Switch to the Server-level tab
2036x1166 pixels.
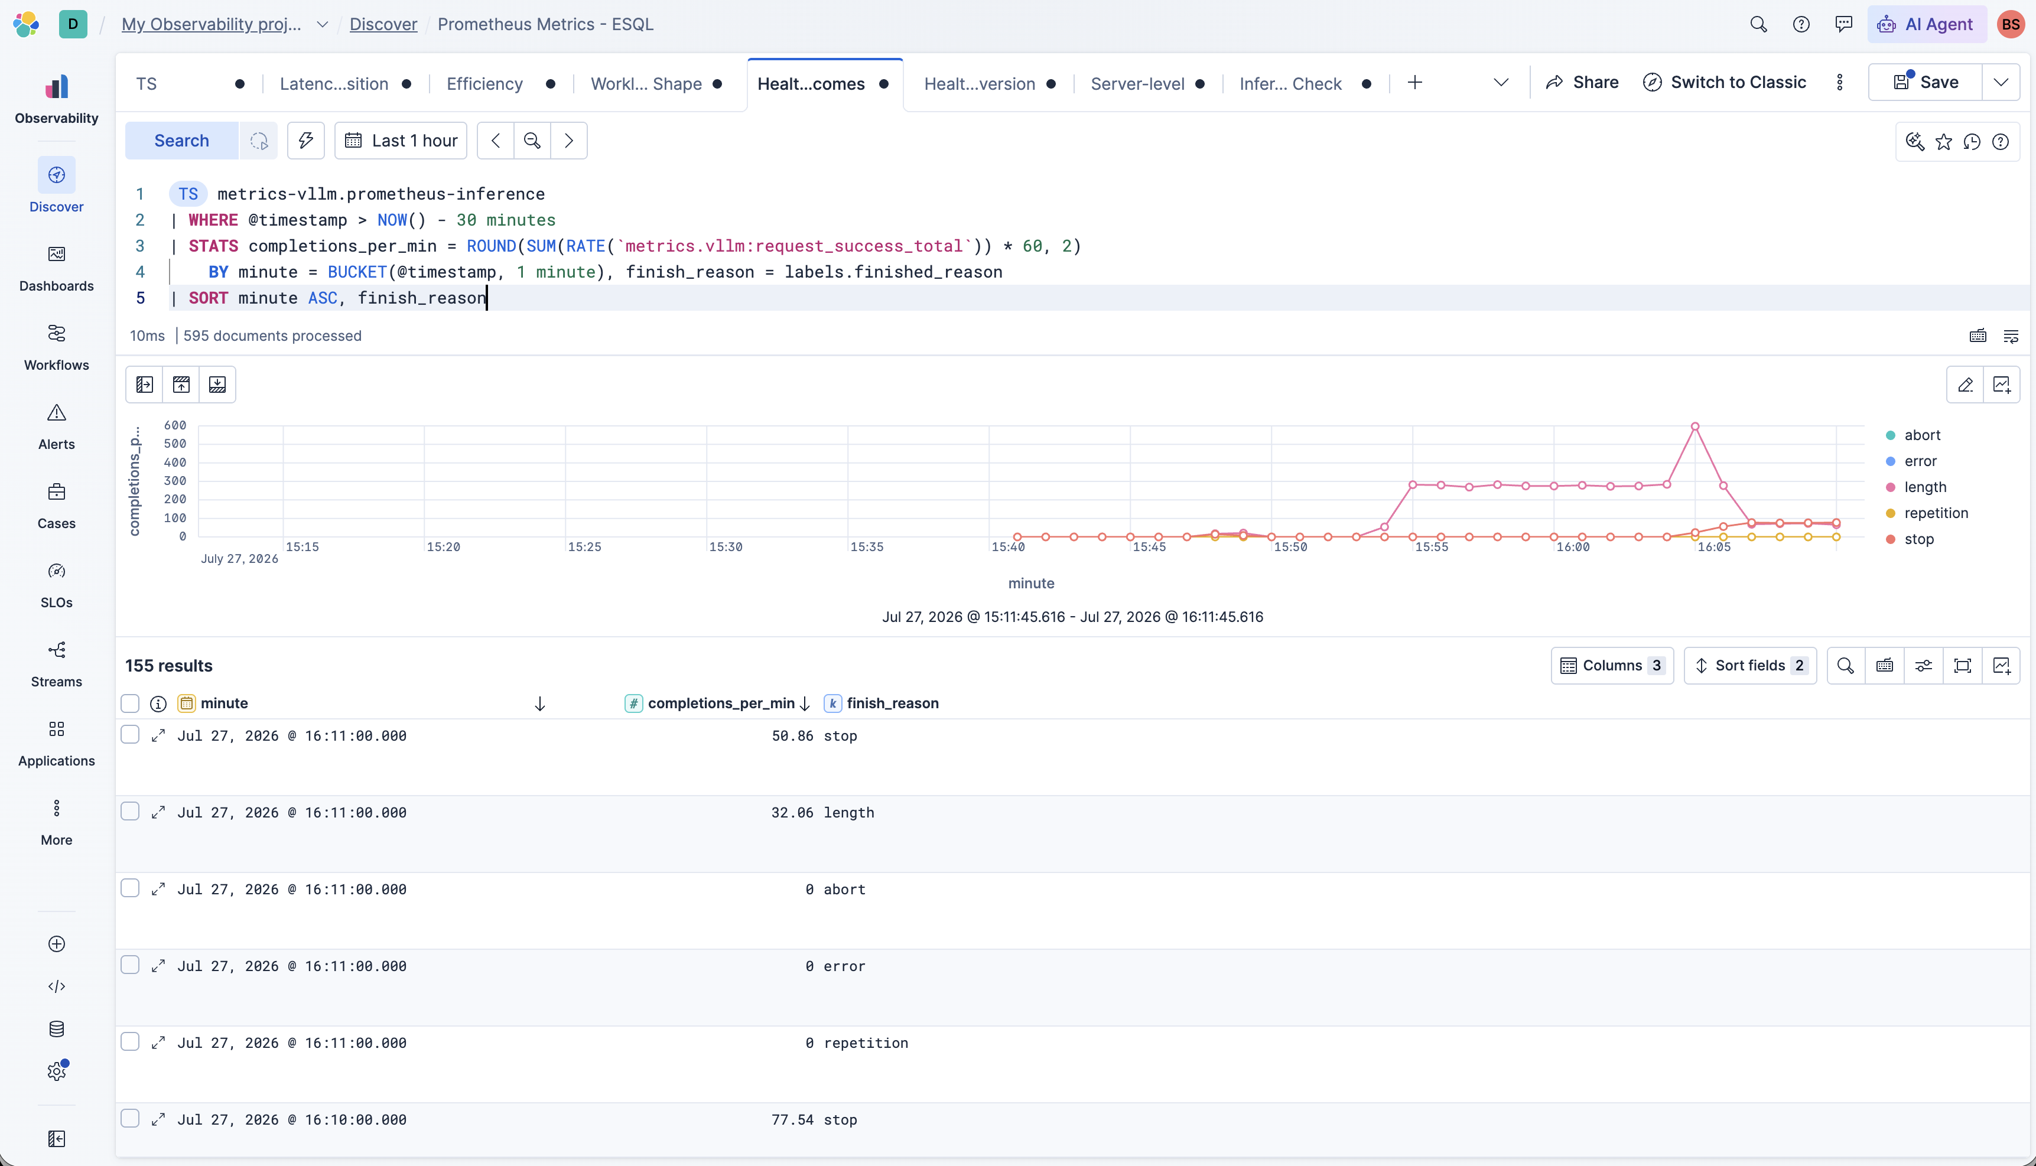coord(1137,84)
